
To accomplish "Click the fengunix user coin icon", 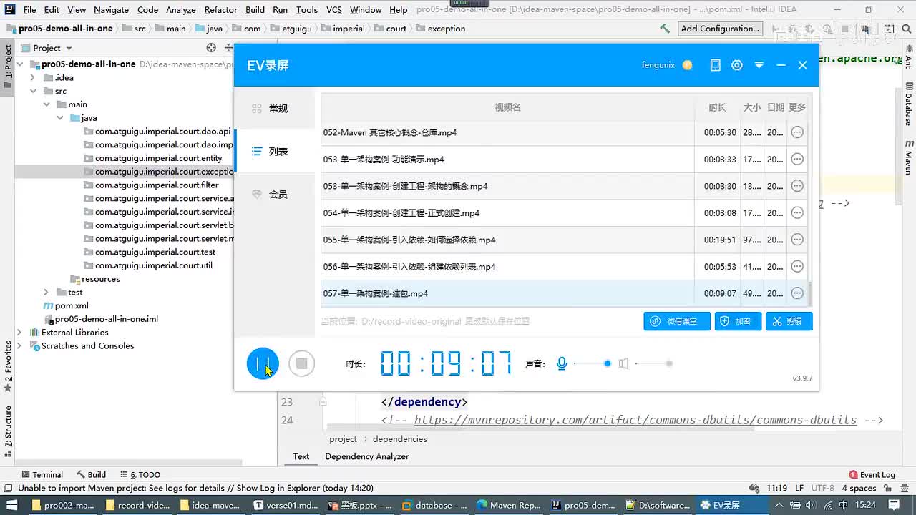I will coord(687,65).
